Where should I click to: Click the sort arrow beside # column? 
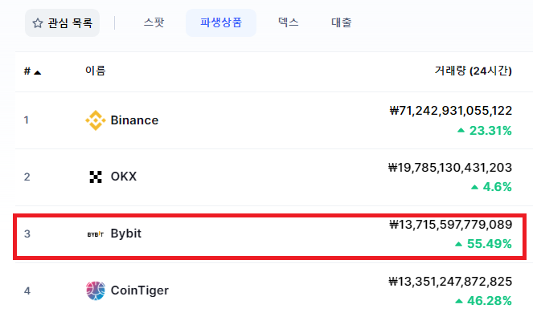38,72
